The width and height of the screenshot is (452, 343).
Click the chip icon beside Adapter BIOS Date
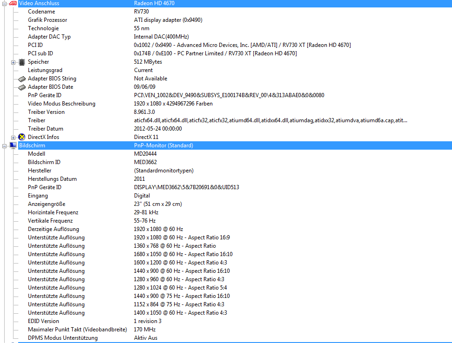21,87
